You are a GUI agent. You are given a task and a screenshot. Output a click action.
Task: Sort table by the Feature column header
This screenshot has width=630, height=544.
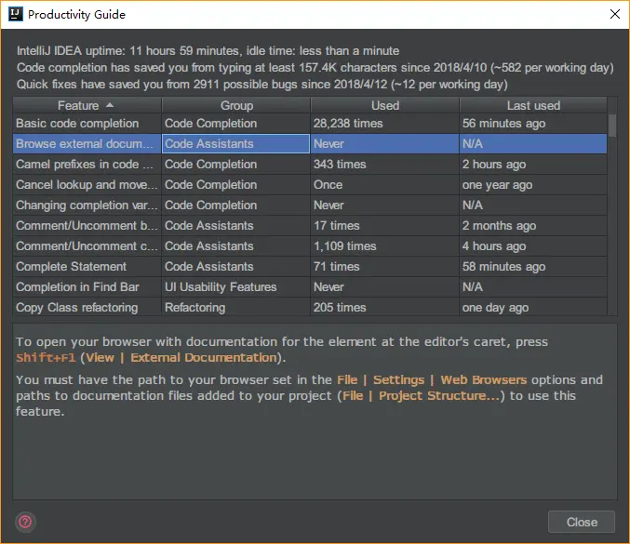87,106
